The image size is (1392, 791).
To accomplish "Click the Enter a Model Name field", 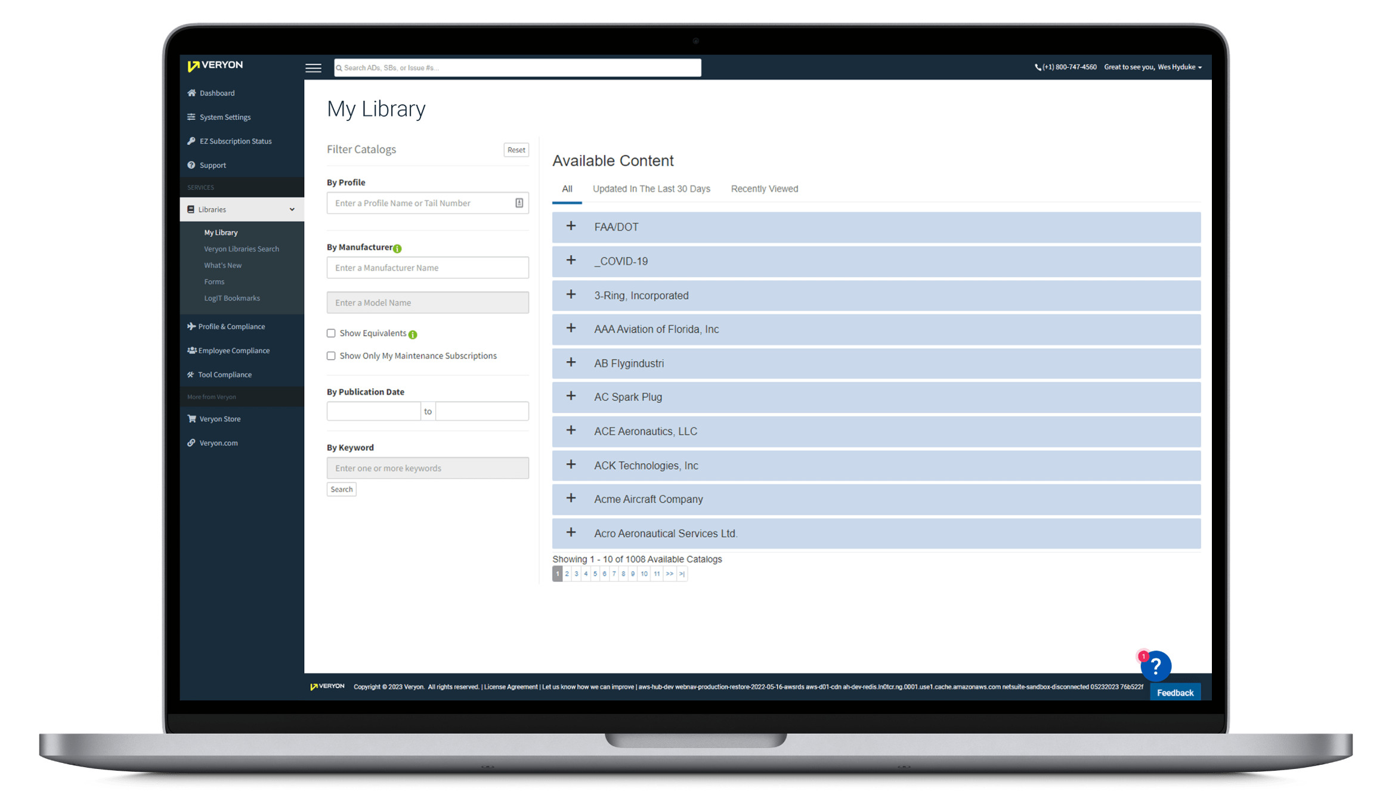I will click(x=427, y=303).
